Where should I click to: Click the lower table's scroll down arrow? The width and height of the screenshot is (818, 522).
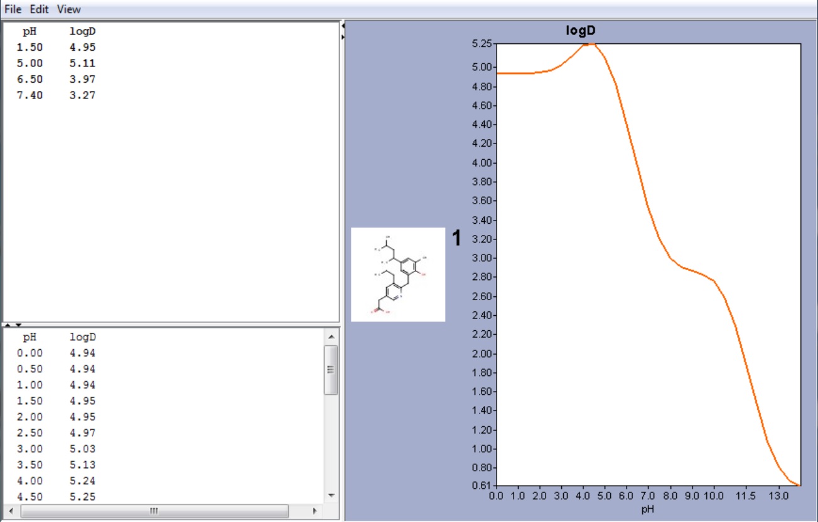pyautogui.click(x=331, y=495)
